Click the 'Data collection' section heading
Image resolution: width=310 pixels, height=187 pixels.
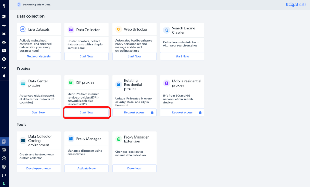(x=31, y=16)
